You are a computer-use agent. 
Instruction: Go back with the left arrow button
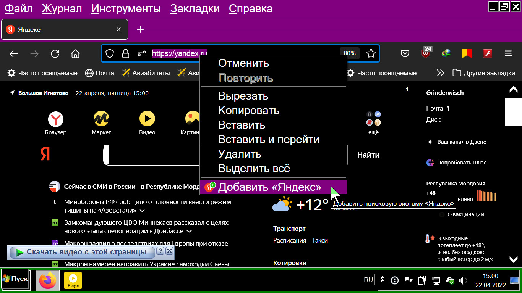[14, 54]
